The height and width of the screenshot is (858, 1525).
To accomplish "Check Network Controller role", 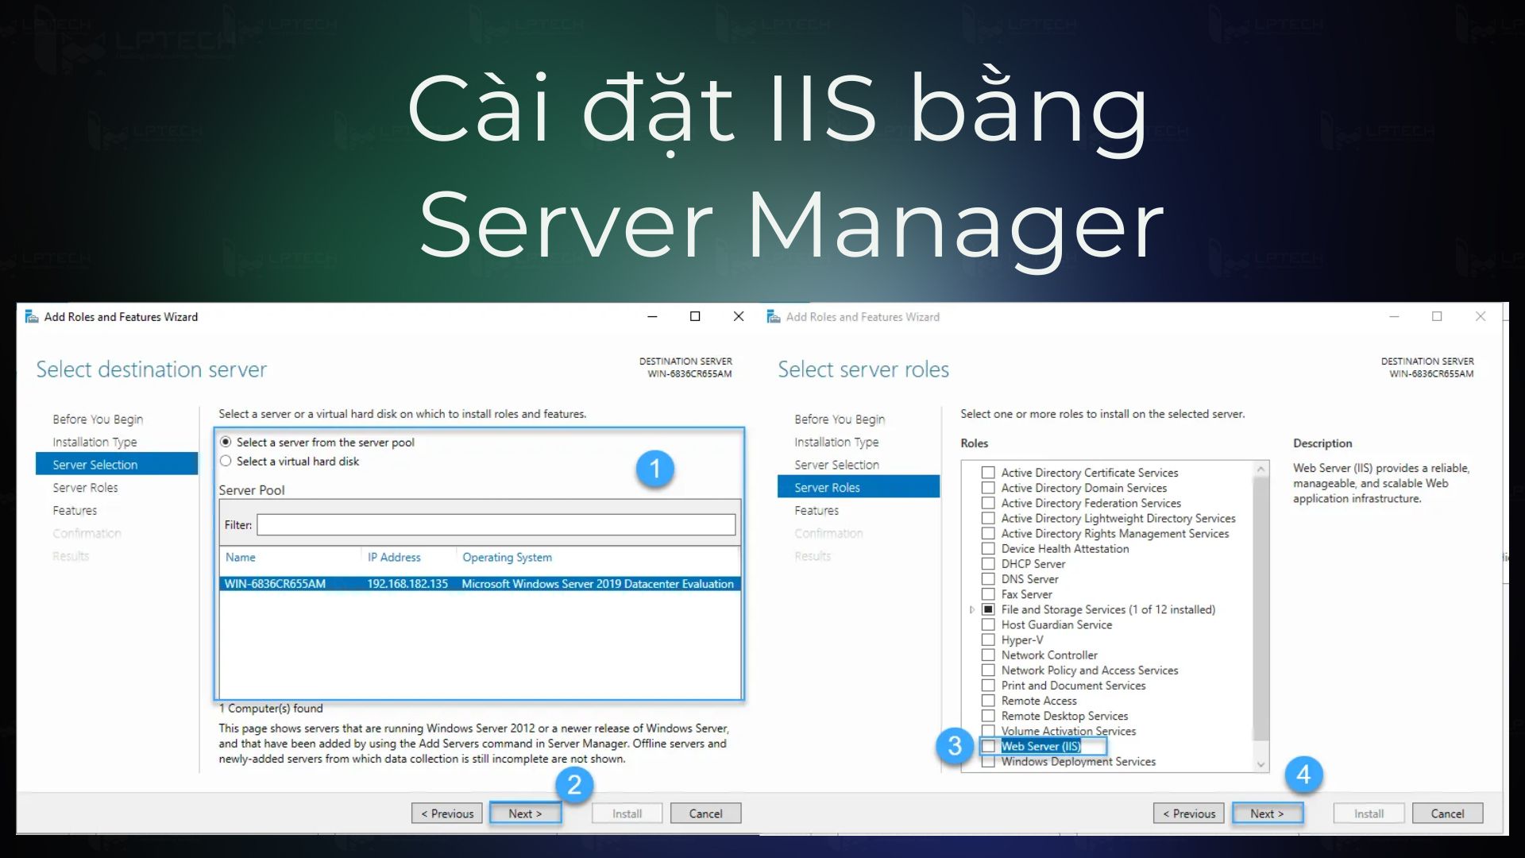I will point(988,655).
